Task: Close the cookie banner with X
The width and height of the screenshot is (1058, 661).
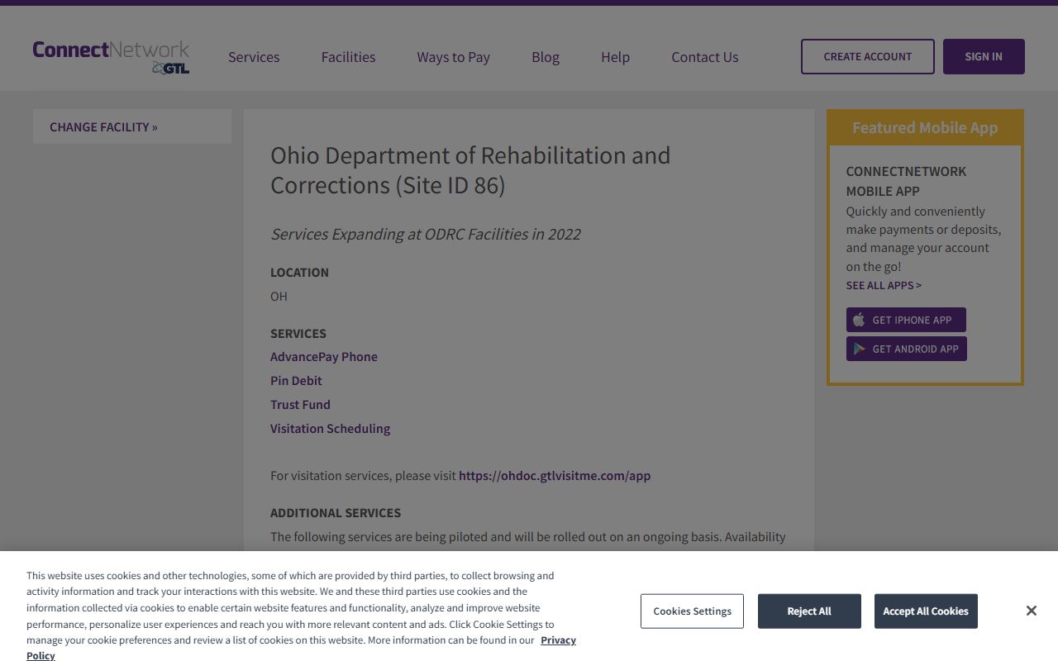Action: pos(1031,611)
